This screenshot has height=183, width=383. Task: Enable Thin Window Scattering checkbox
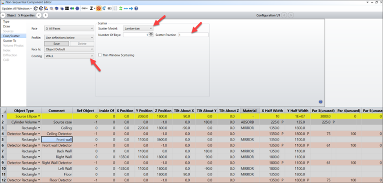[x=100, y=55]
